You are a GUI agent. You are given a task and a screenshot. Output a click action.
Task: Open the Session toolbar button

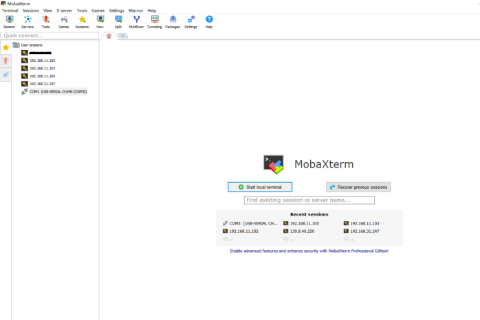9,22
